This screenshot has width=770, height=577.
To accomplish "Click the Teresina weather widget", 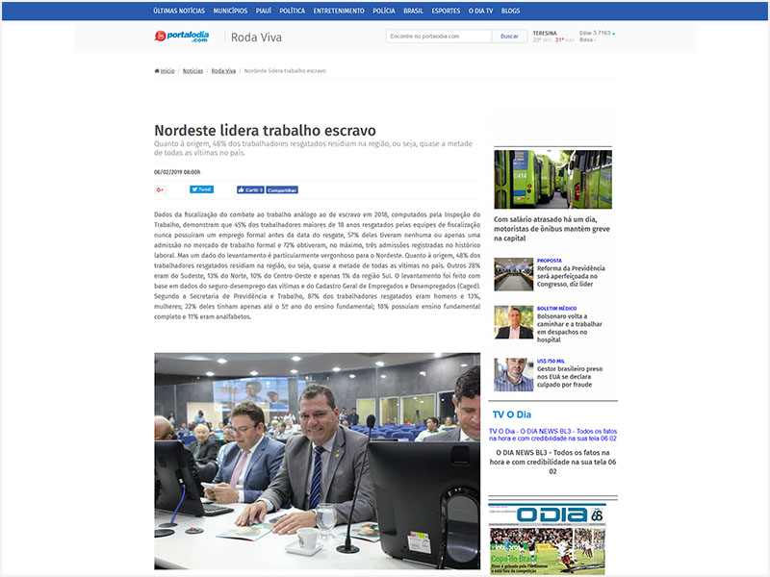I will (x=552, y=37).
